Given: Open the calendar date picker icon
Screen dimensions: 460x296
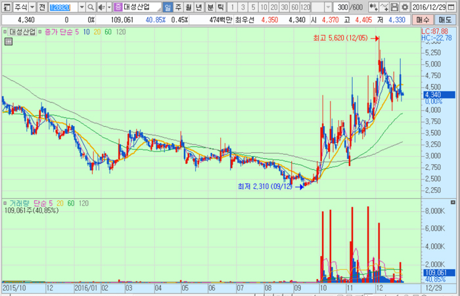Looking at the screenshot, I should (x=453, y=7).
